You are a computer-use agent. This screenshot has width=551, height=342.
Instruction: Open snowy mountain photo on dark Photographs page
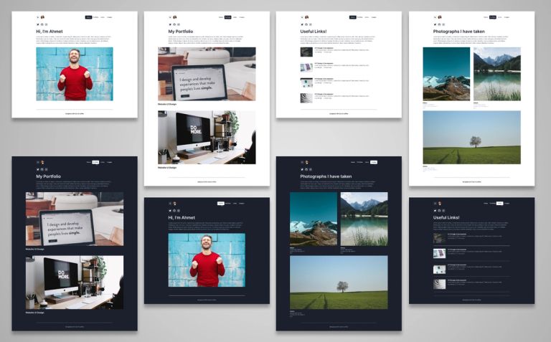pyautogui.click(x=314, y=219)
